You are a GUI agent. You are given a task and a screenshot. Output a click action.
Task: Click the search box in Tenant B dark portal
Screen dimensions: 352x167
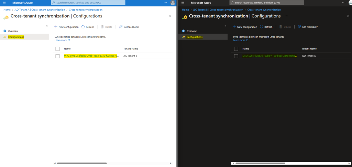pos(266,3)
